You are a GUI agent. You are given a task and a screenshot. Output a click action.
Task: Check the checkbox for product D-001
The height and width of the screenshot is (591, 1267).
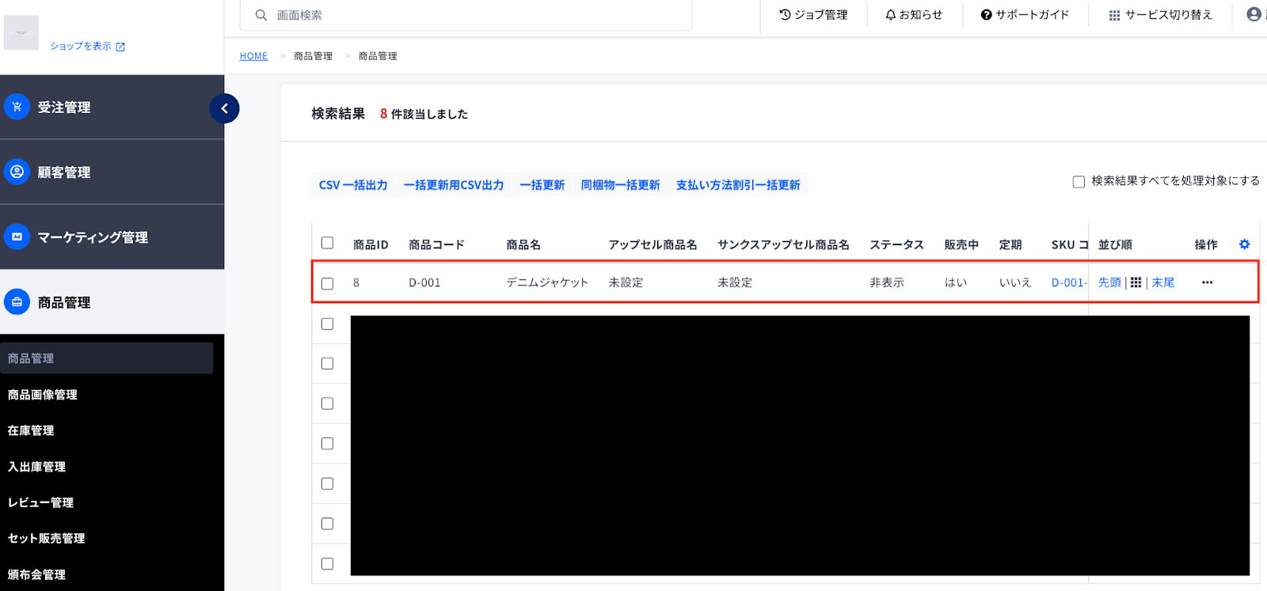click(x=327, y=283)
